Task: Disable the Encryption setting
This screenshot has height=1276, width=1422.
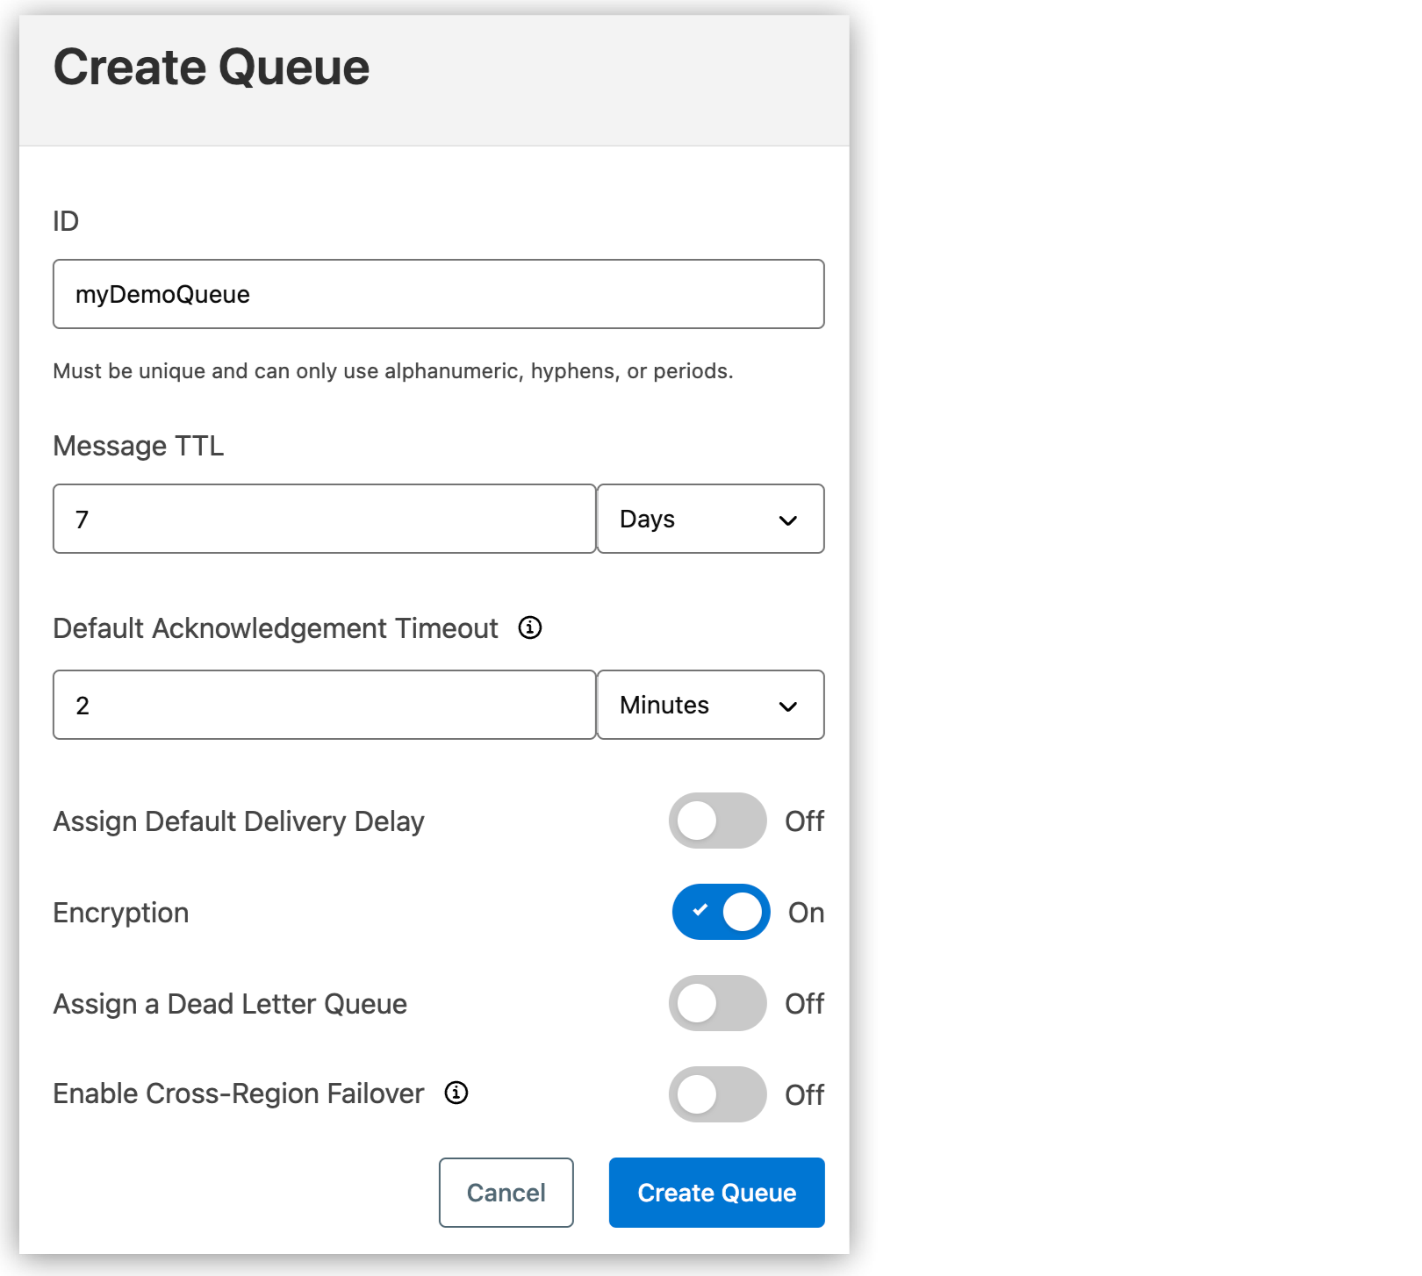Action: pyautogui.click(x=720, y=912)
